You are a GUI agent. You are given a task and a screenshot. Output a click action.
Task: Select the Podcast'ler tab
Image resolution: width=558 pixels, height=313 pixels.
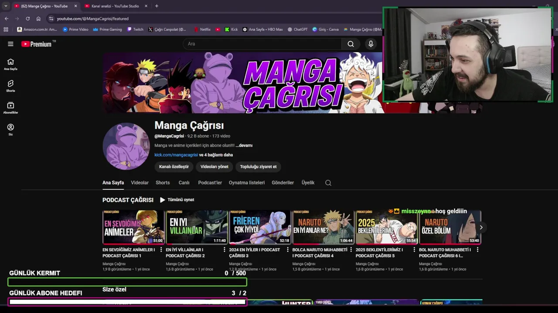[210, 183]
